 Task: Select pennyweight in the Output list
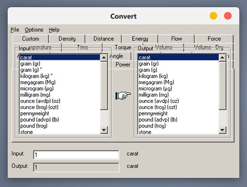(178, 113)
